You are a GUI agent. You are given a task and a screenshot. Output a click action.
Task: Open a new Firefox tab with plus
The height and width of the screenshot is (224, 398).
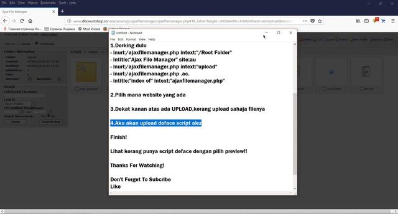tap(62, 11)
